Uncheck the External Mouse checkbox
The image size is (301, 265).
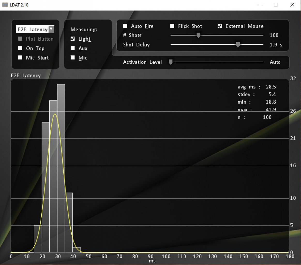click(220, 26)
